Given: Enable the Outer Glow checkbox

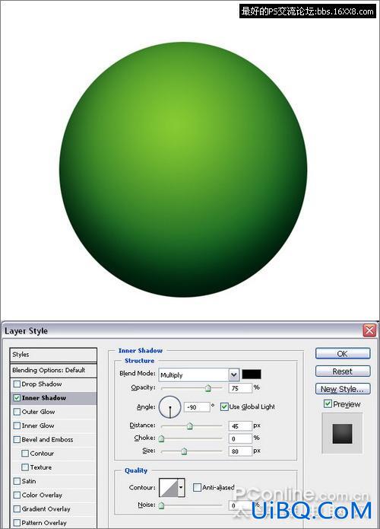Looking at the screenshot, I should (17, 412).
